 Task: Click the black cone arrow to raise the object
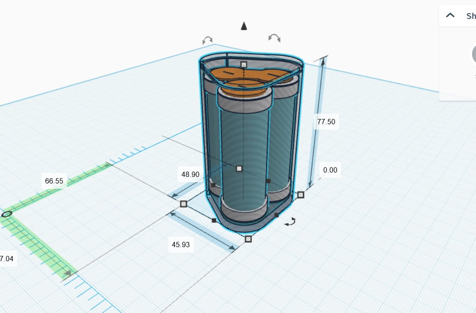244,26
